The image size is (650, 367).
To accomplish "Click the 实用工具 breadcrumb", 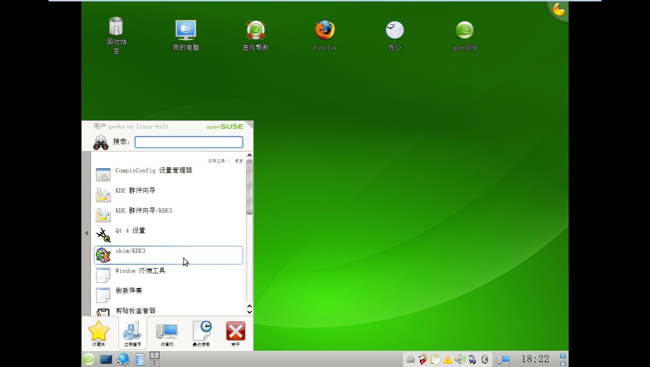I will (217, 161).
